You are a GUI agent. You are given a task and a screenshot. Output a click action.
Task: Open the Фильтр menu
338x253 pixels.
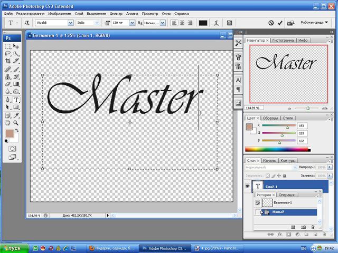[x=116, y=13]
